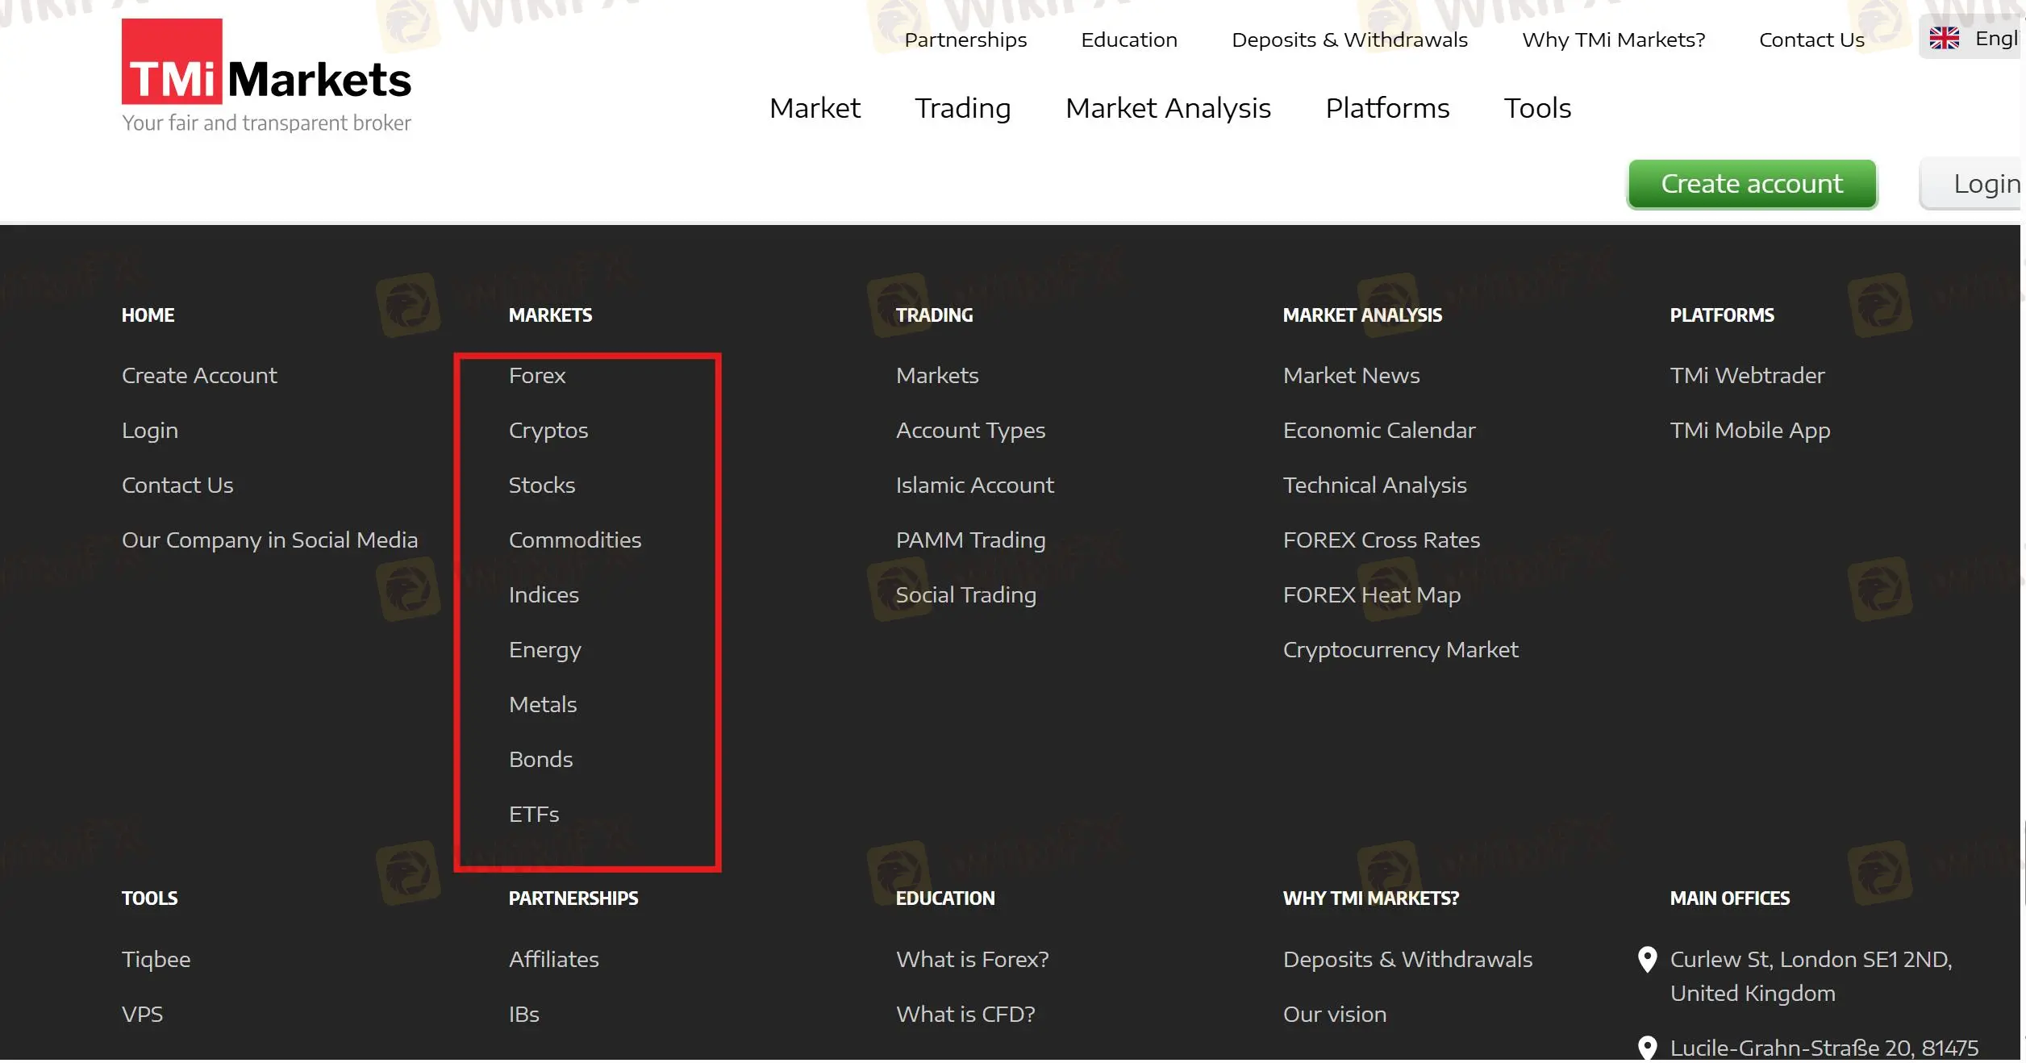2026x1063 pixels.
Task: Open the Economic Calendar link
Action: [1379, 430]
